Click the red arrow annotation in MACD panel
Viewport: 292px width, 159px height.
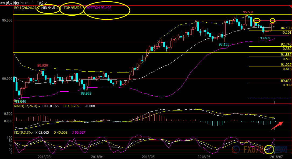(277, 126)
